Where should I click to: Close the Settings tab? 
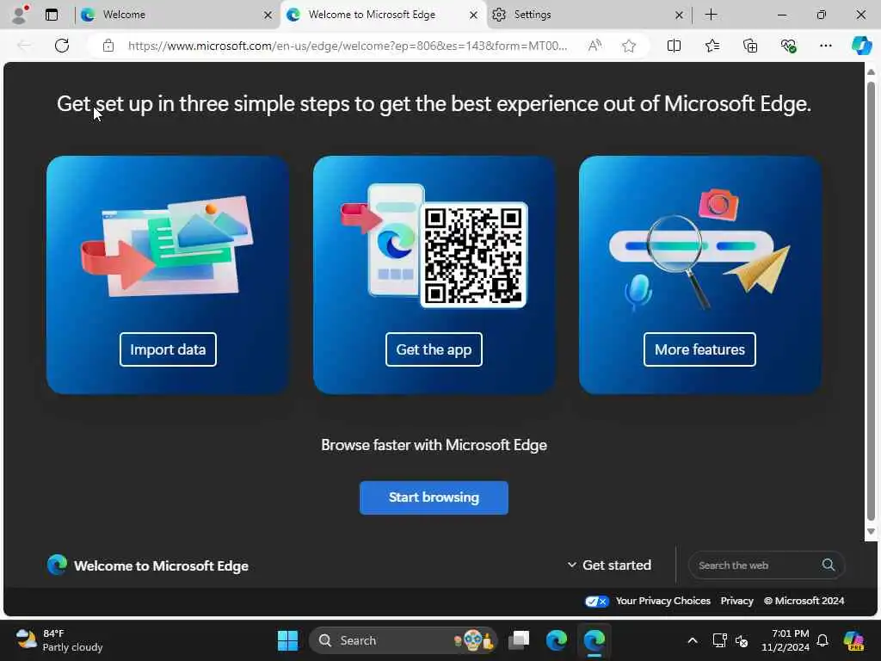click(679, 15)
